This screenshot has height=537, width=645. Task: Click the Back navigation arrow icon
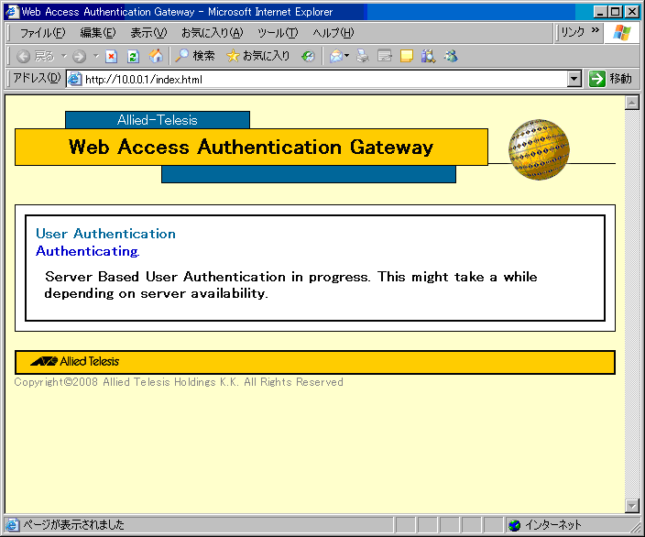tap(25, 56)
